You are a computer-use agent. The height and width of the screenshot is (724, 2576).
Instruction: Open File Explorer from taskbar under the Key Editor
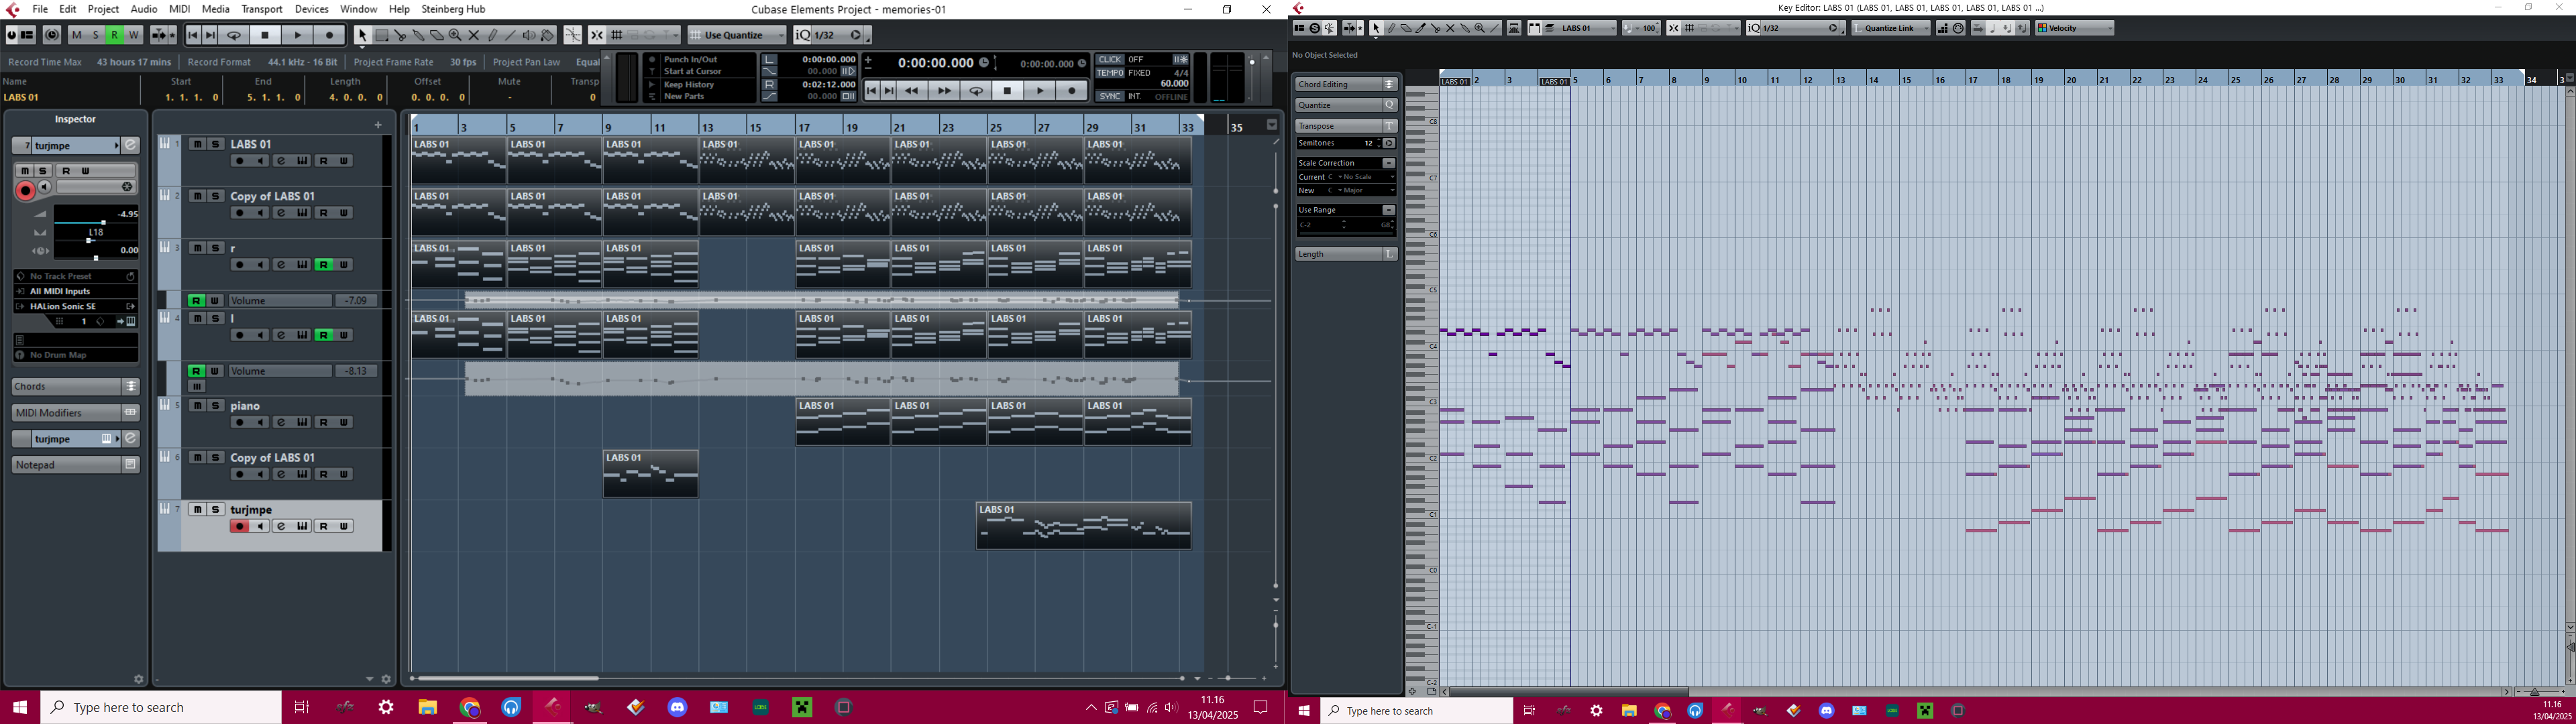coord(1629,711)
